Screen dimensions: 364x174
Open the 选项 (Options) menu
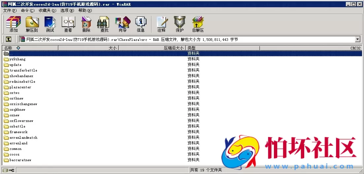(x=67, y=11)
